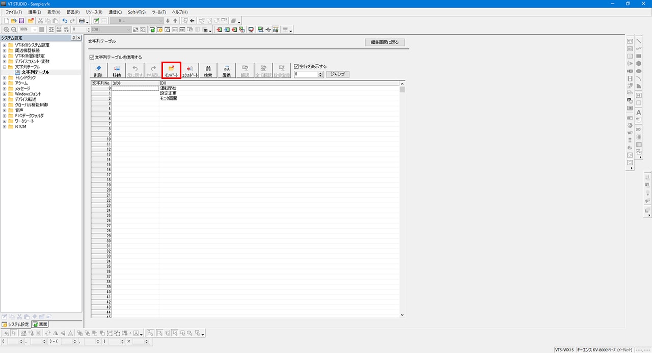Click the 置換 (Replace) icon
The width and height of the screenshot is (652, 353).
(x=227, y=70)
